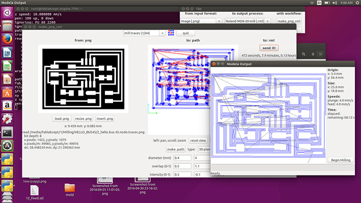Image resolution: width=361 pixels, height=203 pixels.
Task: Click make_png_rml workflow button in fab window
Action: coord(289,21)
